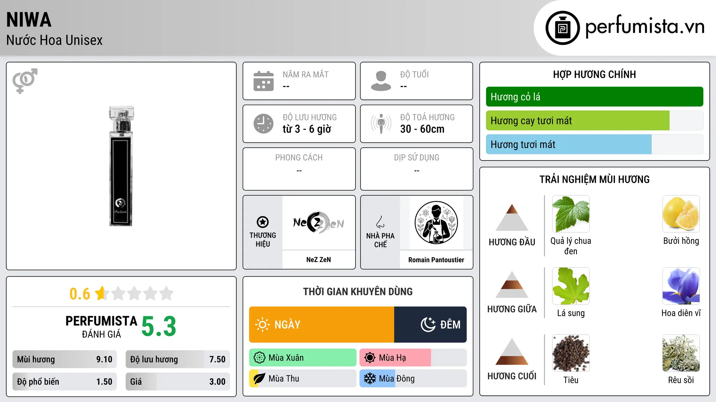Select the Hoa diên vĩ note image
This screenshot has width=716, height=402.
681,286
